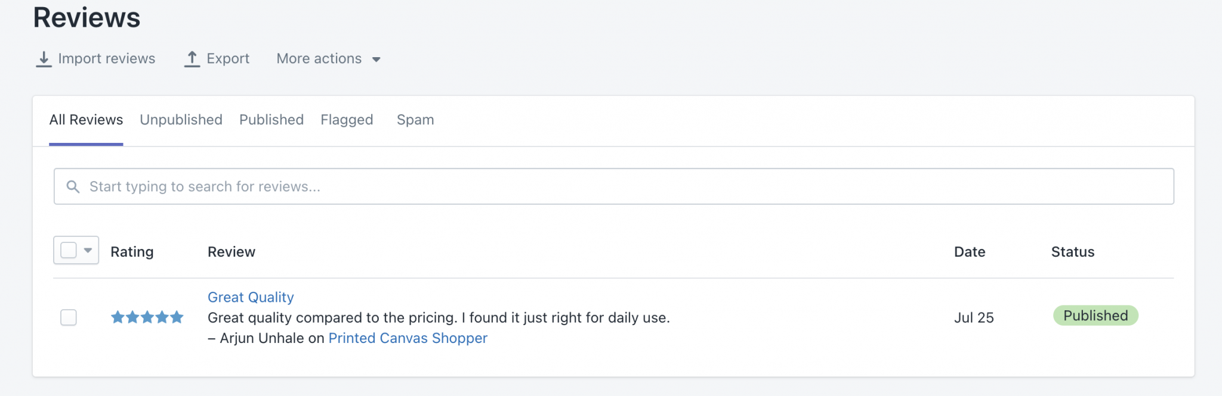Expand the More actions dropdown
This screenshot has width=1222, height=396.
click(x=328, y=59)
